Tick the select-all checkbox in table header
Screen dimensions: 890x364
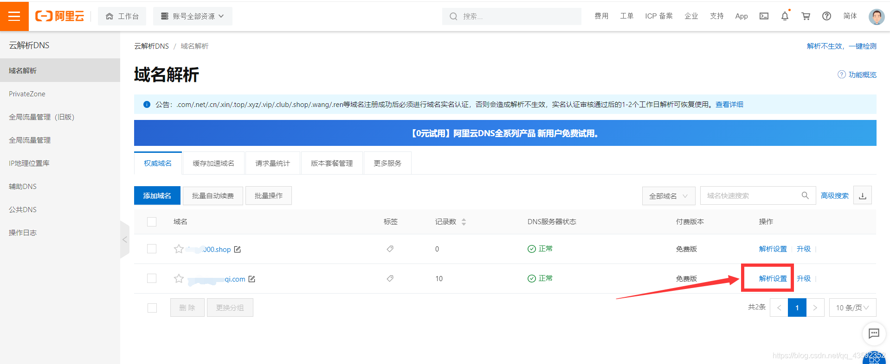click(x=152, y=222)
